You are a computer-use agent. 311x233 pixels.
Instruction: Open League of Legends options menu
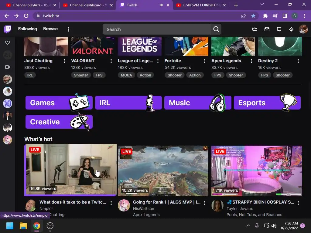pyautogui.click(x=158, y=61)
